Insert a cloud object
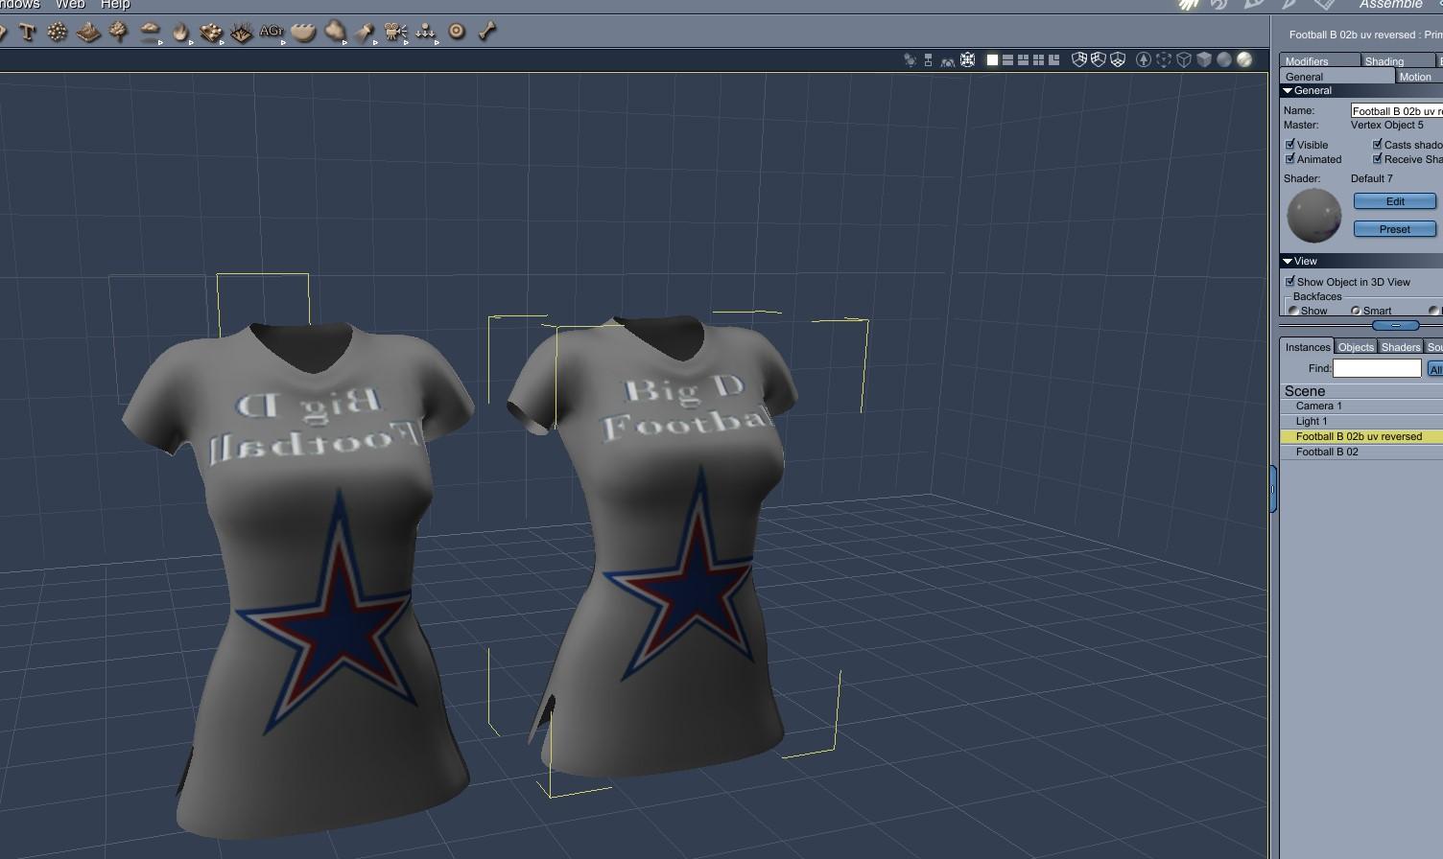The height and width of the screenshot is (859, 1443). (x=150, y=33)
